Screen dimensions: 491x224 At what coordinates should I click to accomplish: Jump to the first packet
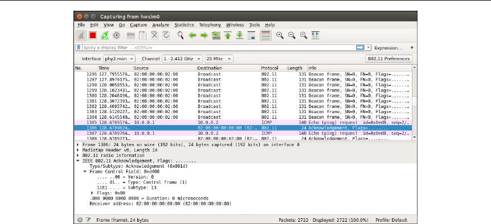(228, 35)
